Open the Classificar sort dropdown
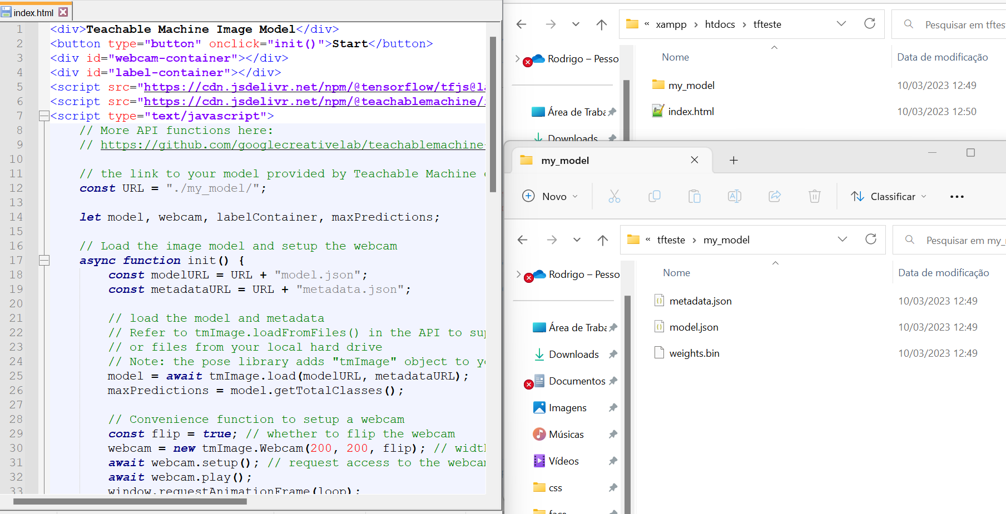 coord(889,197)
